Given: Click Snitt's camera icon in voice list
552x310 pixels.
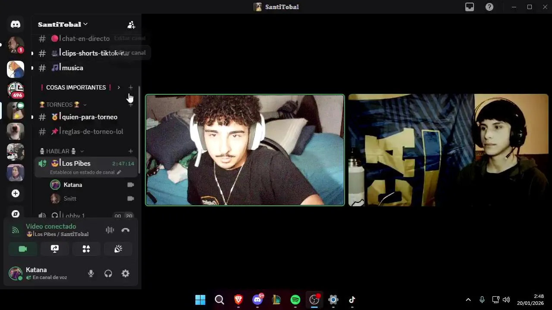Looking at the screenshot, I should pos(131,198).
